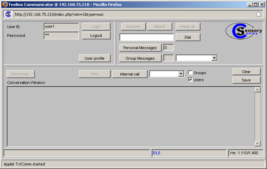Screen dimensions: 267x169
Task: Click the conversation scrollbar down arrow
Action: (x=257, y=144)
